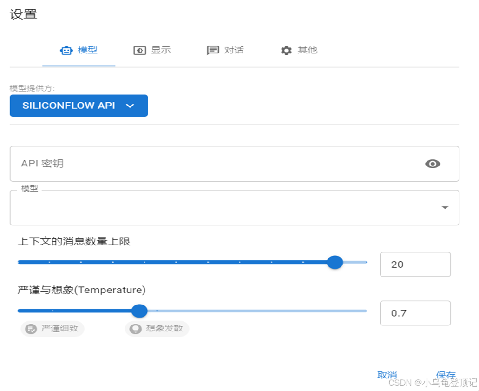Image resolution: width=479 pixels, height=391 pixels.
Task: Click the 模型 dropdown arrow
Action: tap(445, 207)
